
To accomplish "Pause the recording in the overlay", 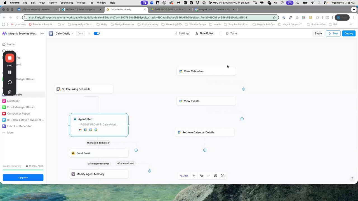I will (x=10, y=72).
